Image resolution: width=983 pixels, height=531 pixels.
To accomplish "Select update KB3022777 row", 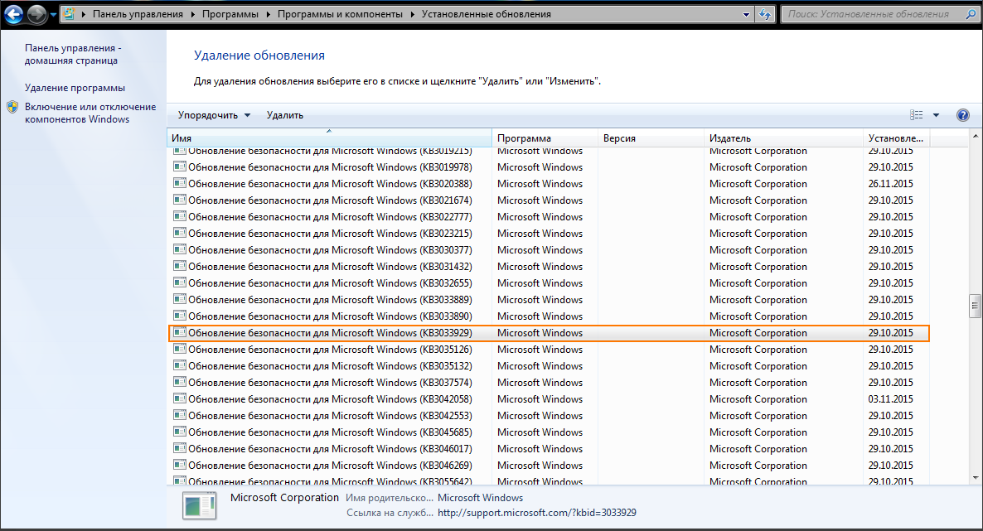I will point(550,217).
